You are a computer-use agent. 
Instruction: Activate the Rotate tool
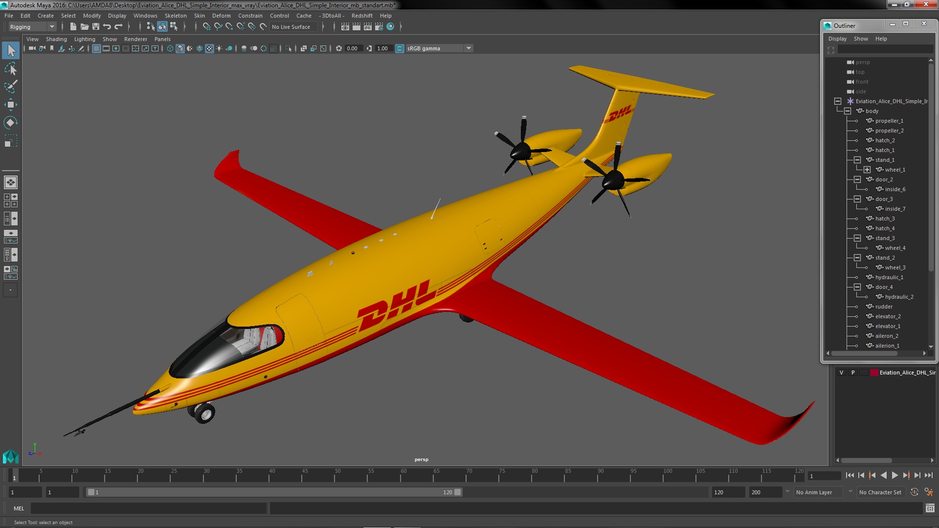11,123
